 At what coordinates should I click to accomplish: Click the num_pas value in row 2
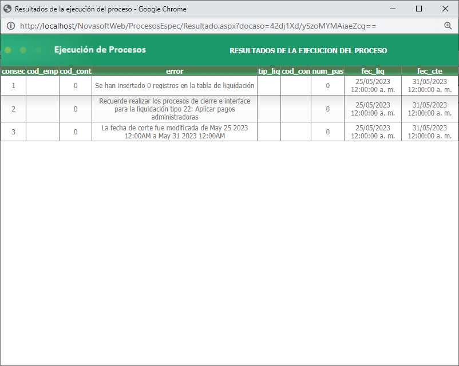click(327, 109)
